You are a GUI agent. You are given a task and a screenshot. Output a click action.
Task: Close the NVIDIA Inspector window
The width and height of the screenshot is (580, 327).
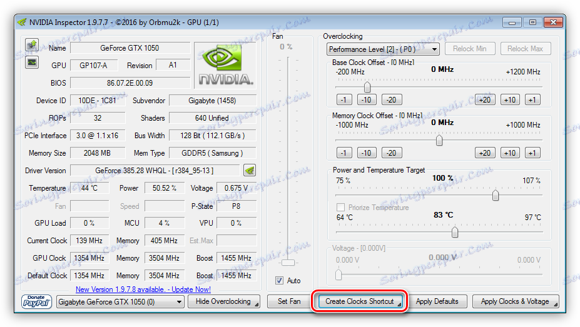[x=553, y=23]
